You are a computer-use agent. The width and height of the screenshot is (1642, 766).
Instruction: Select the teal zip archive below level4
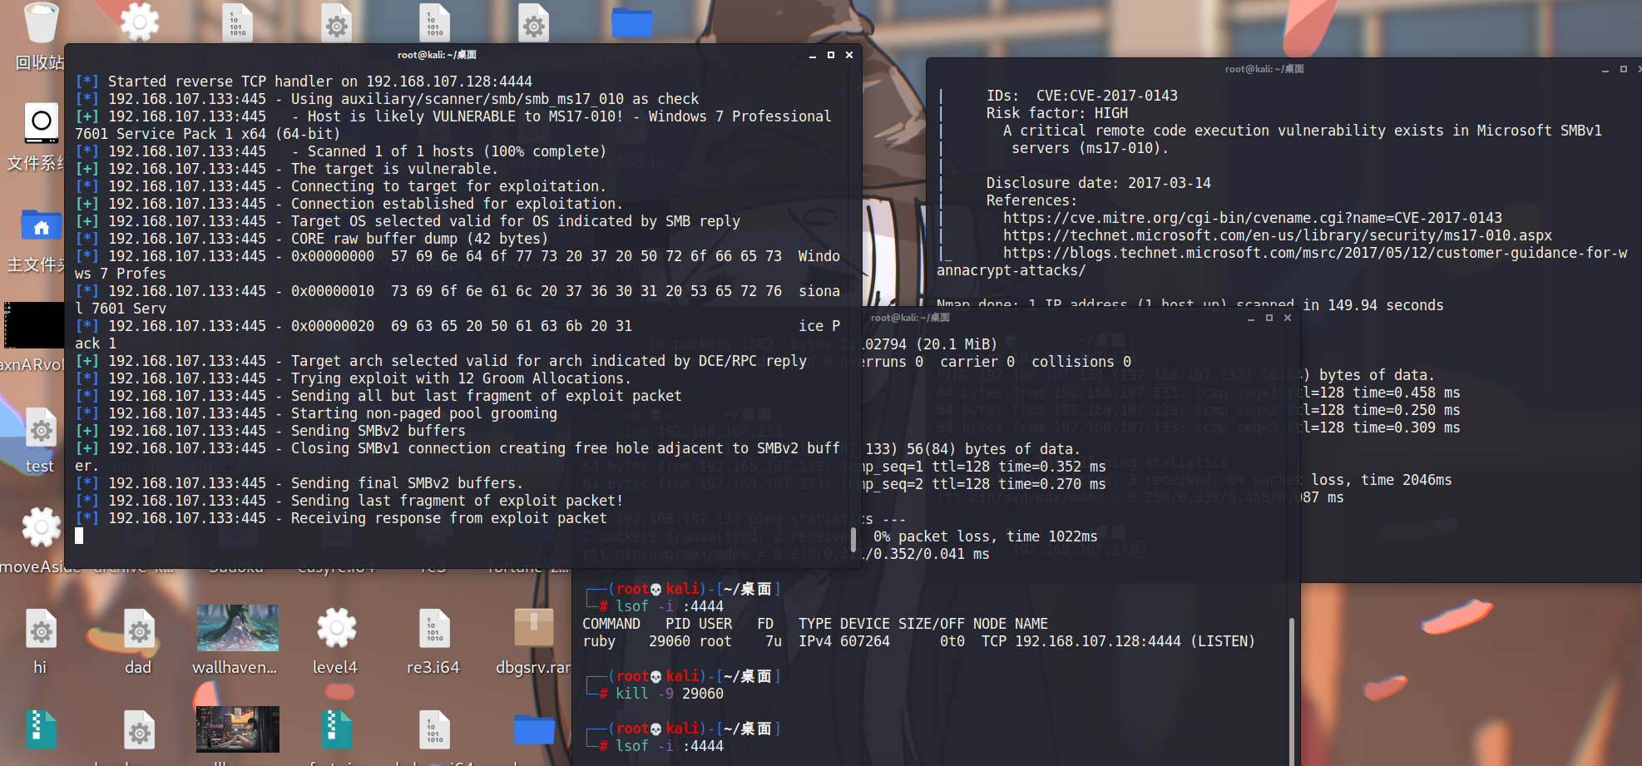pyautogui.click(x=336, y=729)
